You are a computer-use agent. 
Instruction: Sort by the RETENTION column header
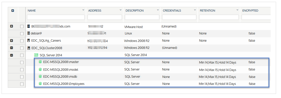(207, 11)
